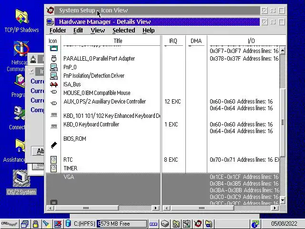Click the RTC clock icon

[53, 160]
